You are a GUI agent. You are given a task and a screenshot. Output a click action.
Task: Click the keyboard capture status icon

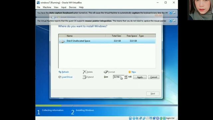tap(164, 118)
